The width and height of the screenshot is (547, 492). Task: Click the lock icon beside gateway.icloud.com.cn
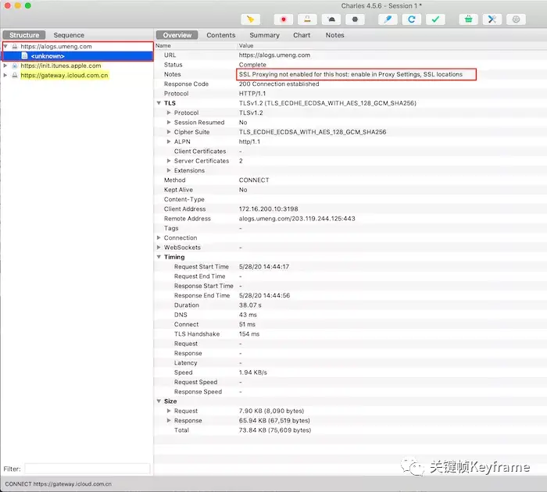click(15, 75)
